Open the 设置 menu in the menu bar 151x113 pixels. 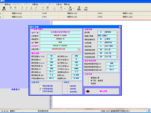[34, 5]
